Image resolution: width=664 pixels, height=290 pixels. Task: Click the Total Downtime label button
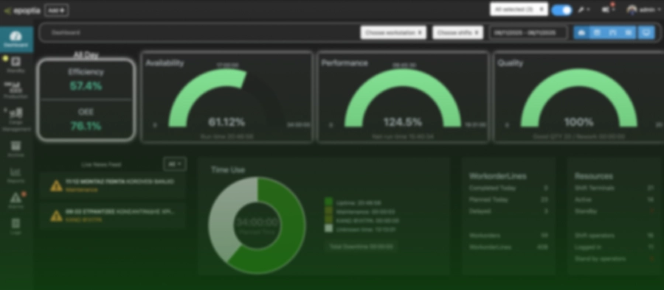click(x=362, y=247)
